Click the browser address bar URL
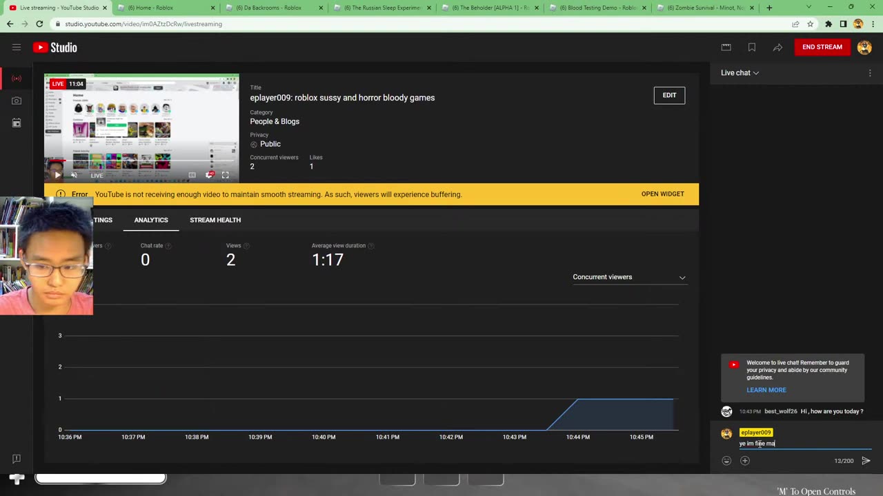This screenshot has width=883, height=496. pos(143,23)
